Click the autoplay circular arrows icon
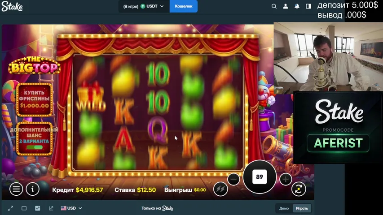 (299, 189)
